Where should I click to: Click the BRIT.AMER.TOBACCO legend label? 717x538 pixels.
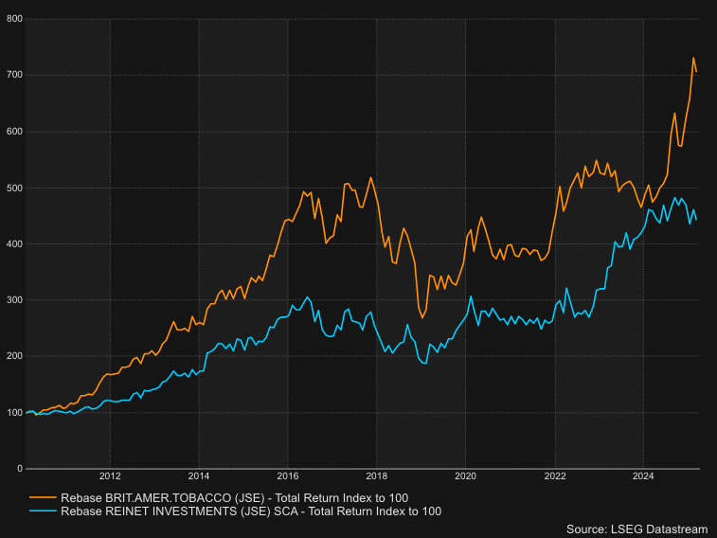coord(234,498)
